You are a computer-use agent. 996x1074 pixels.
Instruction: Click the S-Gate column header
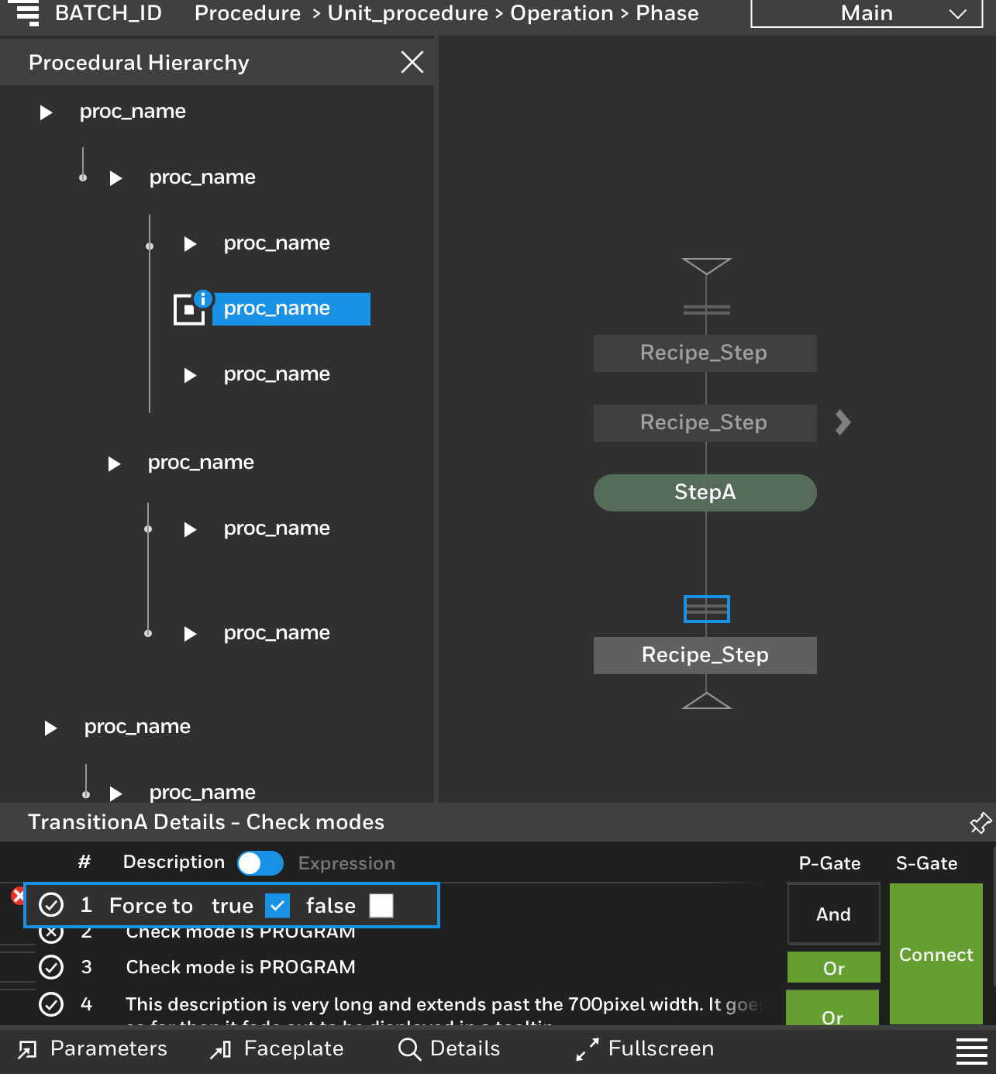click(926, 863)
